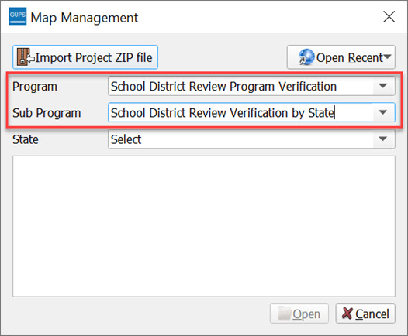
Task: Click the GUPS application logo icon
Action: 17,16
